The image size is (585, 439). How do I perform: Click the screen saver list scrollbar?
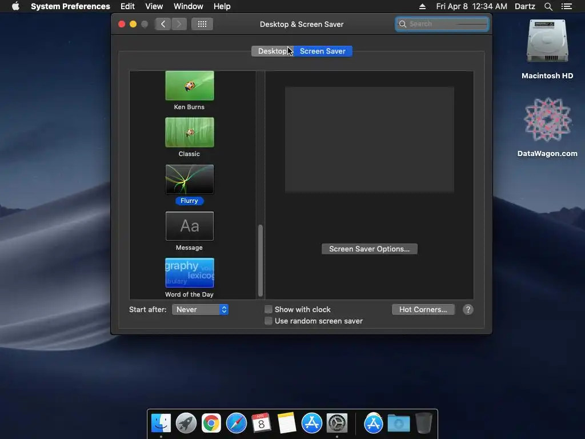[261, 260]
